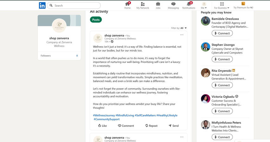Connect with Rita Onyenobi
This screenshot has width=270, height=142.
coord(222,85)
